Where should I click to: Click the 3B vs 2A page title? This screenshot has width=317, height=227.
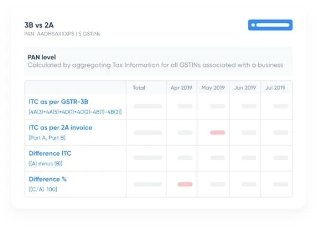[x=39, y=25]
